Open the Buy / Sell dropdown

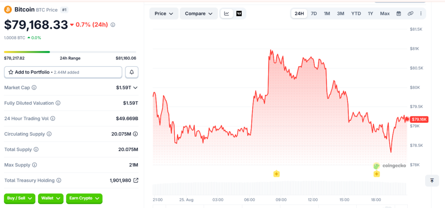pos(20,198)
